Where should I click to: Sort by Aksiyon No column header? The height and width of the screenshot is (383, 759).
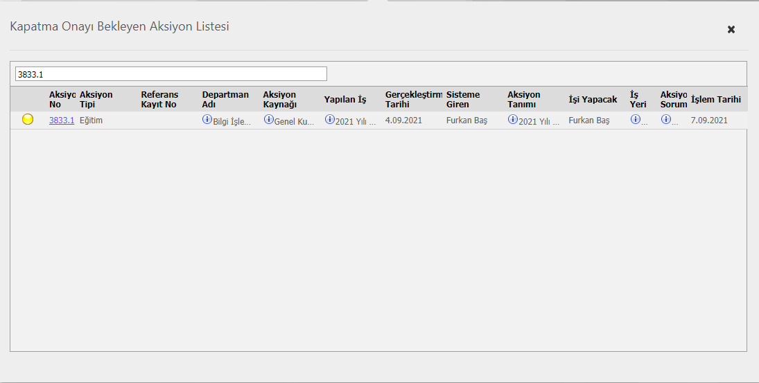62,99
